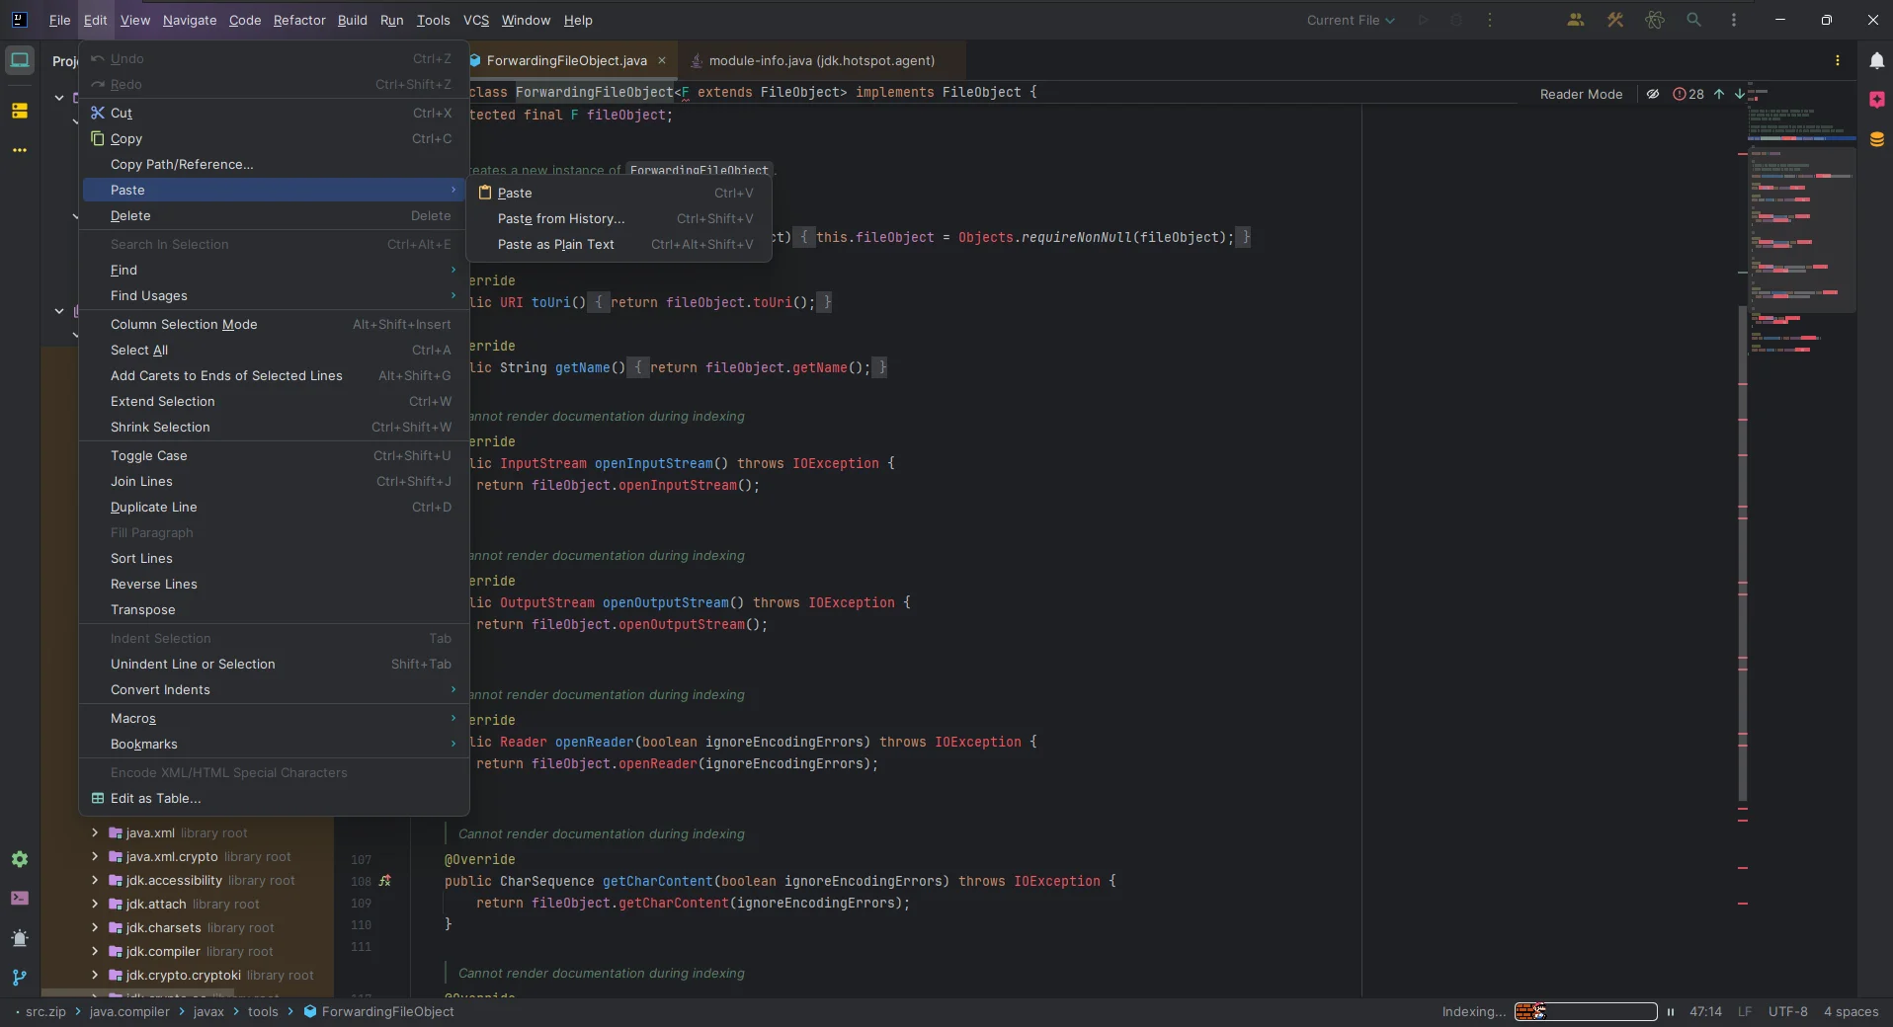Close the ForwardingFileObject.java tab
1893x1027 pixels.
tap(662, 60)
